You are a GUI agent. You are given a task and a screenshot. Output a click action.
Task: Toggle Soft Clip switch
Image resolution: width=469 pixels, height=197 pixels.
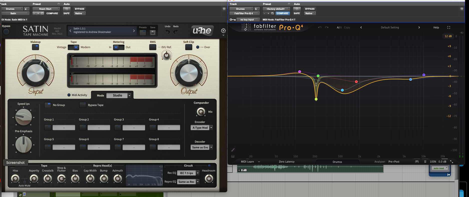(189, 47)
